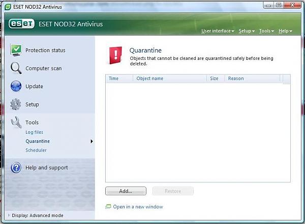Click the Add... button
Viewport: 305px width, 224px height.
126,191
